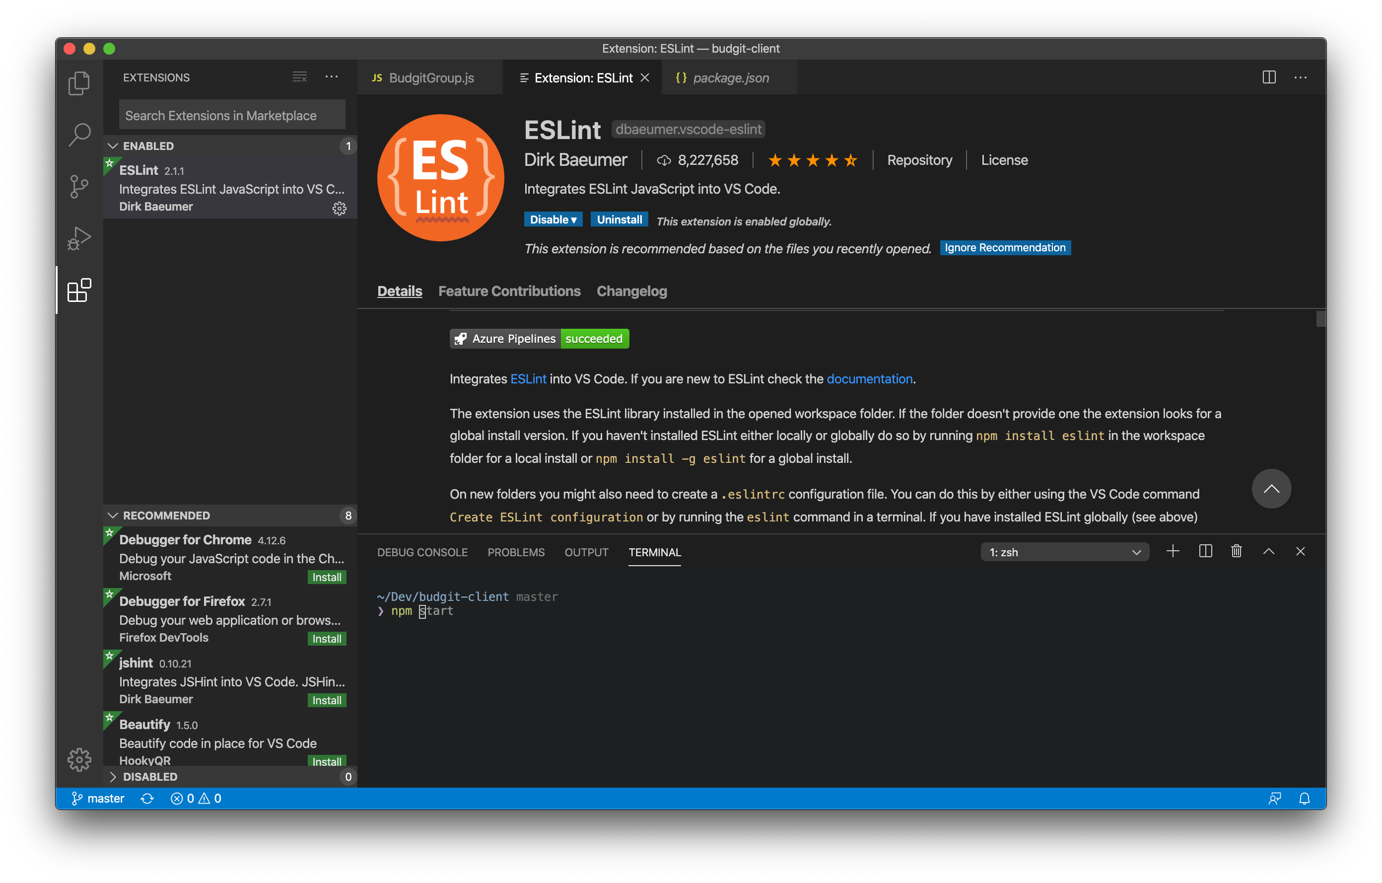This screenshot has height=883, width=1382.
Task: Expand the Disabled extensions section
Action: tap(113, 777)
